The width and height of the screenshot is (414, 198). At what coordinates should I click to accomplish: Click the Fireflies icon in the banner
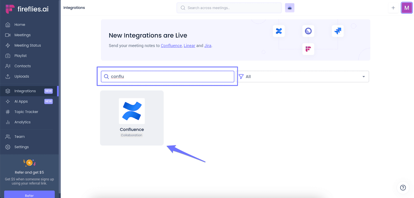point(308,49)
